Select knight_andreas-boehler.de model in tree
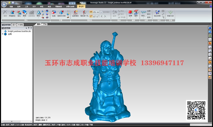This screenshot has height=127, width=213. pos(19,31)
